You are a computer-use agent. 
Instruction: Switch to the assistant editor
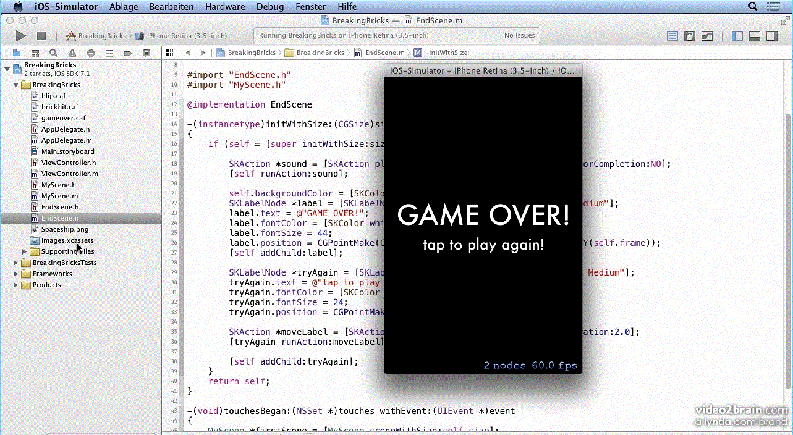coord(690,36)
